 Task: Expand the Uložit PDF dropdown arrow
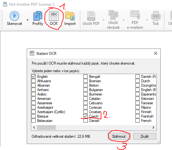click(103, 20)
